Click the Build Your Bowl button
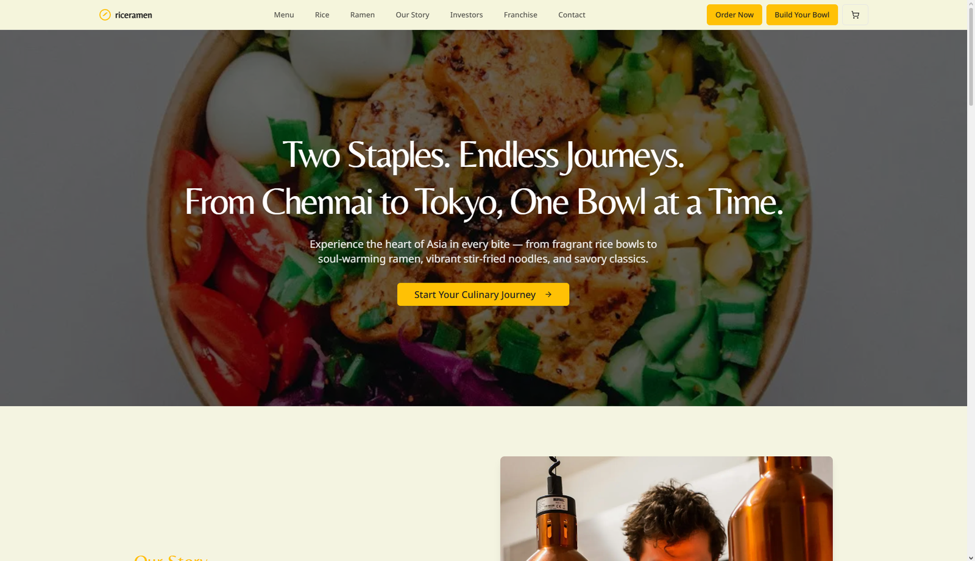Image resolution: width=975 pixels, height=561 pixels. (802, 15)
